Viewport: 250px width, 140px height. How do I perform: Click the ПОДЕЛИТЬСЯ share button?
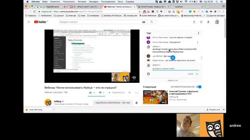tap(116, 93)
